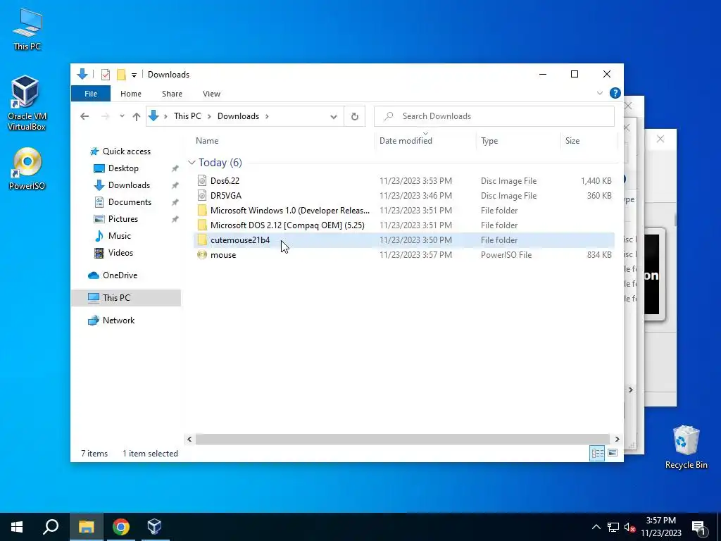Collapse the Today (6) group
Viewport: 721px width, 541px height.
pos(192,163)
